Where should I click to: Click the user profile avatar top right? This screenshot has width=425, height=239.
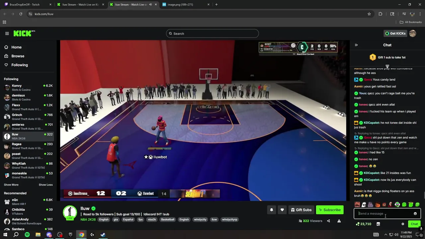413,34
